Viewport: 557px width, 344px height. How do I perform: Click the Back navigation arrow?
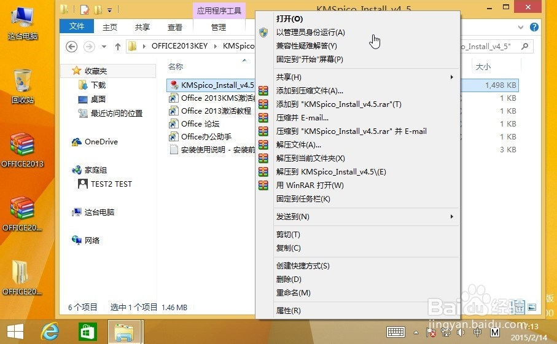(72, 47)
